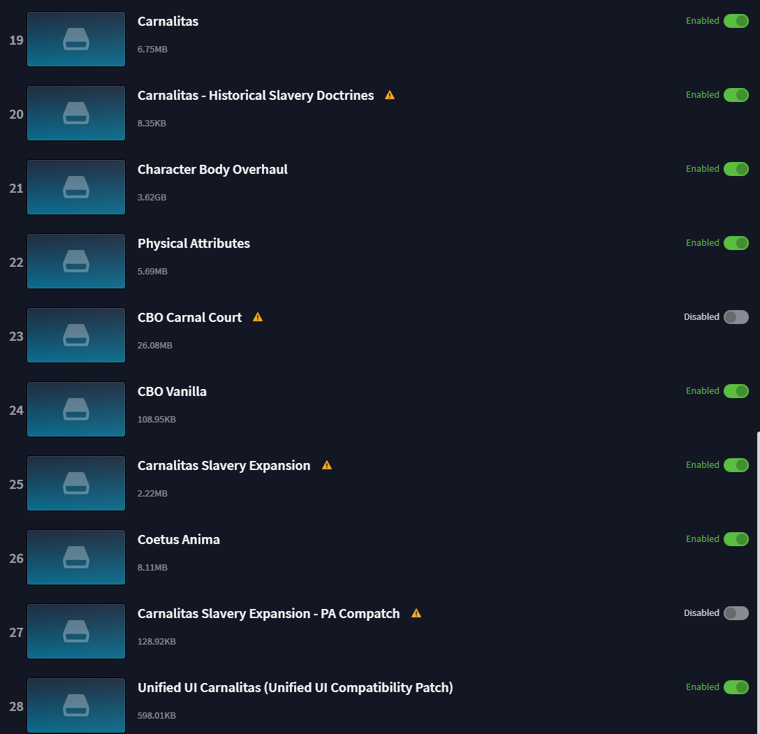Select Physical Attributes mod name
The width and height of the screenshot is (760, 734).
194,243
